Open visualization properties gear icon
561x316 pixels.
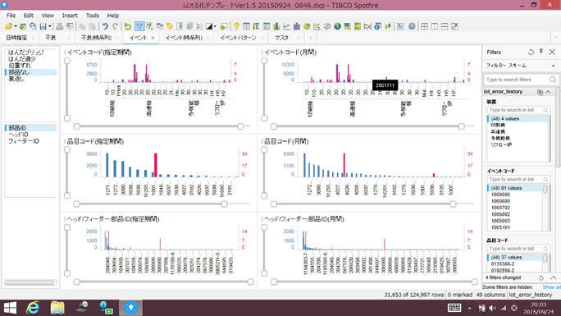[x=412, y=26]
